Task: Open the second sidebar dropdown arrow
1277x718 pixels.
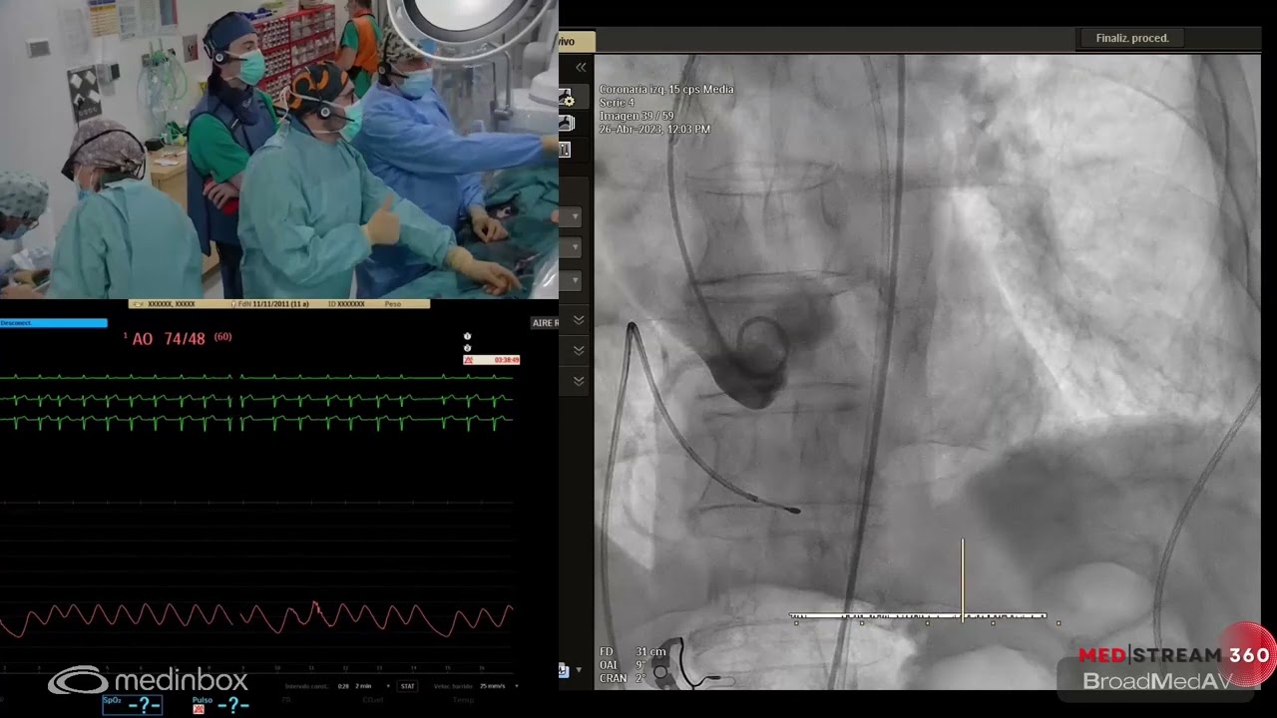Action: [x=575, y=247]
